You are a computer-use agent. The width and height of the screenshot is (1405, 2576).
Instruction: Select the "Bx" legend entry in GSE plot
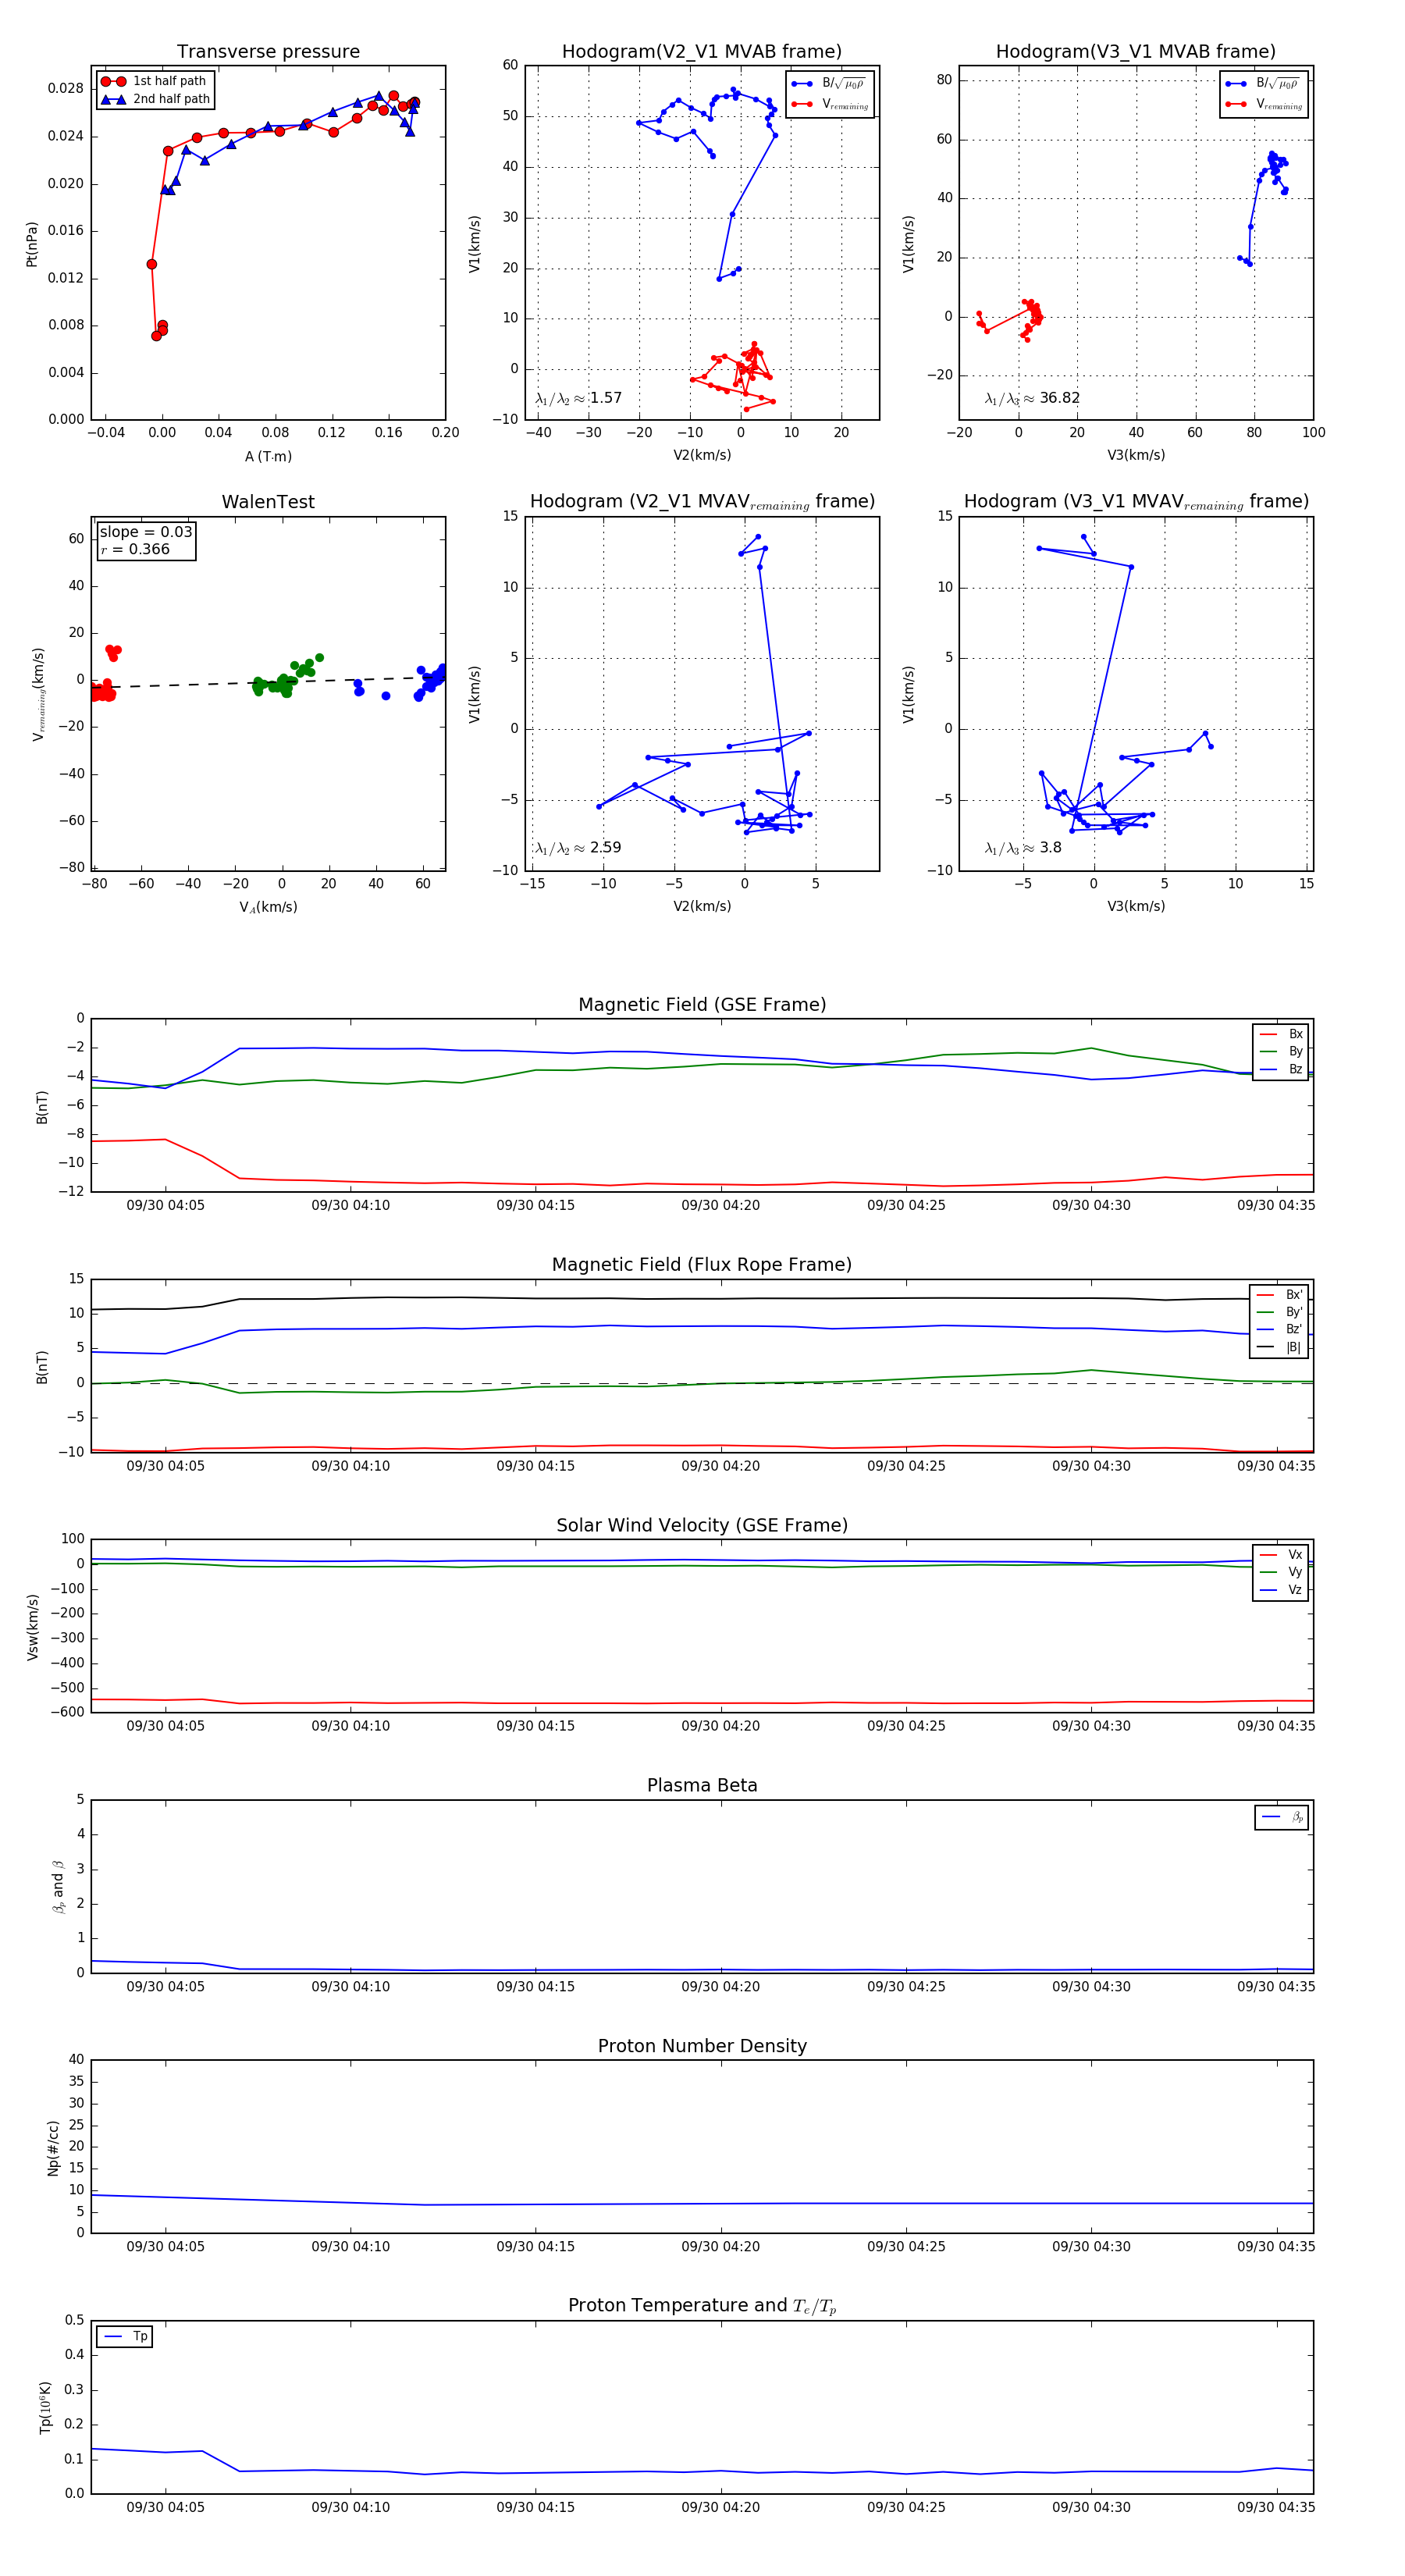coord(1281,1034)
